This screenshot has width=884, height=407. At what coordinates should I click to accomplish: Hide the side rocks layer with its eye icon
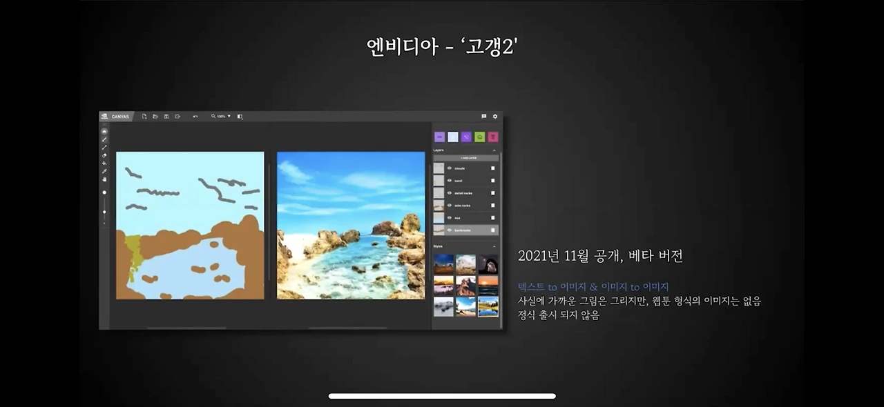coord(450,206)
